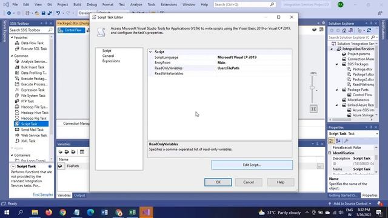Collapse the Favorites toolbox group

point(12,38)
